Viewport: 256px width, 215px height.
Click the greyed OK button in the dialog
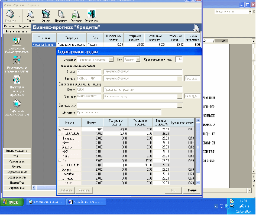click(173, 190)
